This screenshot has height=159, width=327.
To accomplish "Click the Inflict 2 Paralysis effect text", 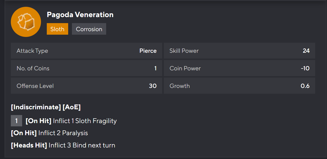I will click(63, 133).
